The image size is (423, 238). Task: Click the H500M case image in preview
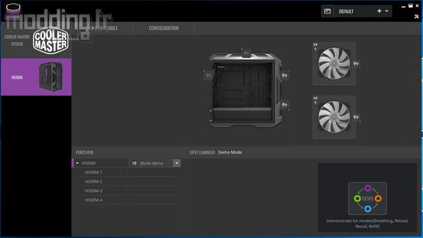point(245,90)
